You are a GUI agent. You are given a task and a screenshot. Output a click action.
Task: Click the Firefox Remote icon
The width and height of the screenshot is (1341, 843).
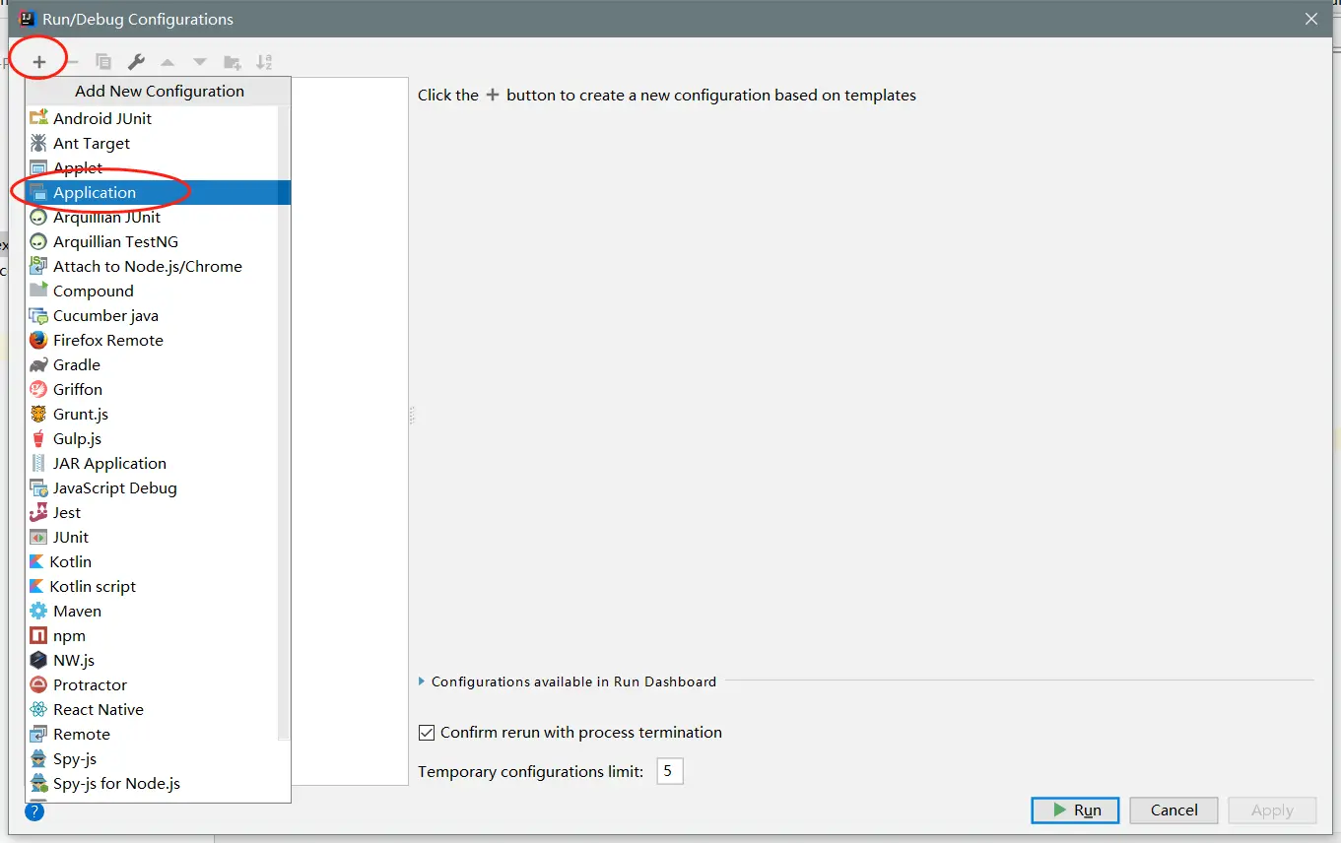click(x=38, y=340)
